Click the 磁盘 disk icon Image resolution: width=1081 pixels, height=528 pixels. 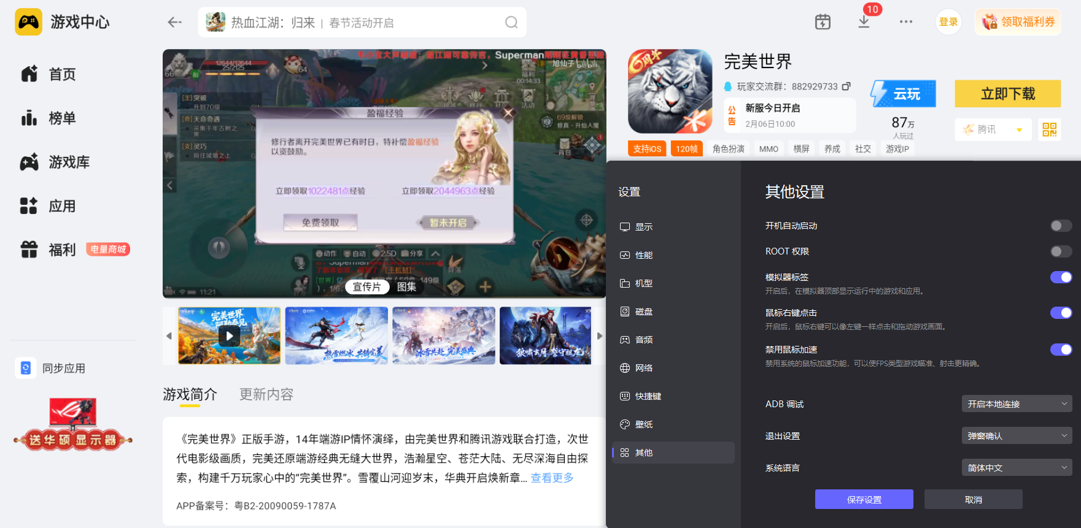pyautogui.click(x=625, y=312)
